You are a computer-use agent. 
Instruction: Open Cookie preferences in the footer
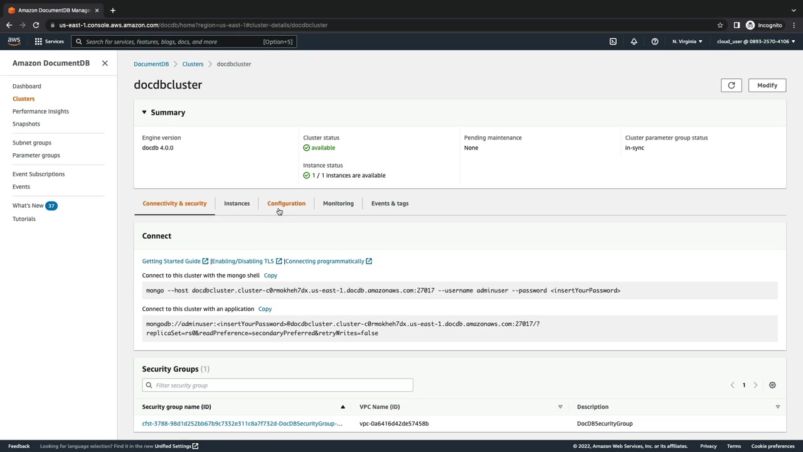(x=773, y=446)
